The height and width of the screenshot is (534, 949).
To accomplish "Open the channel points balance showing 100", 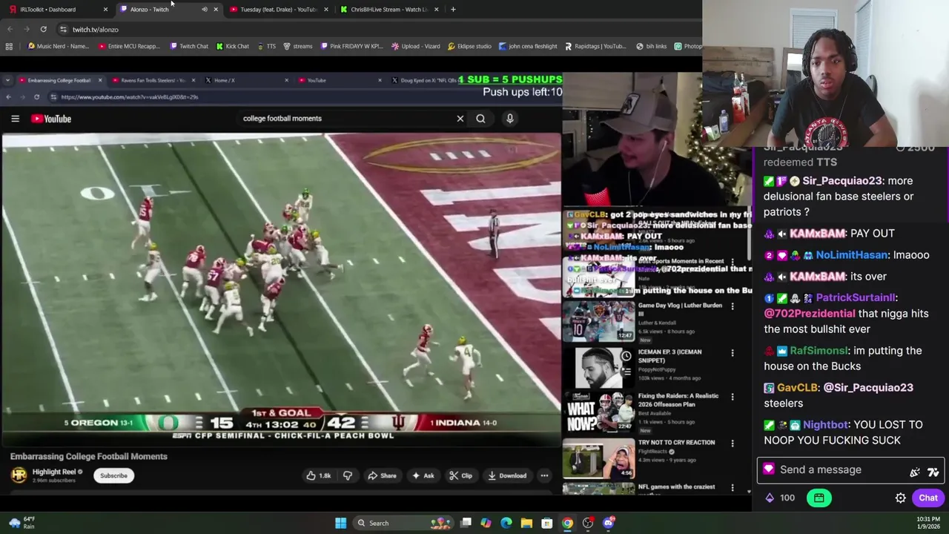I will pos(780,498).
